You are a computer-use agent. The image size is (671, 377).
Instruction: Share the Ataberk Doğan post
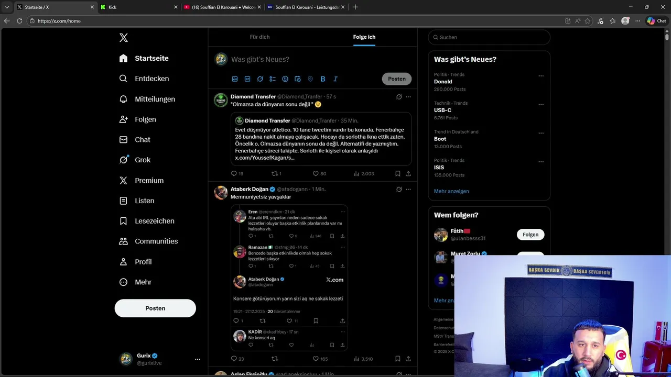pyautogui.click(x=408, y=359)
